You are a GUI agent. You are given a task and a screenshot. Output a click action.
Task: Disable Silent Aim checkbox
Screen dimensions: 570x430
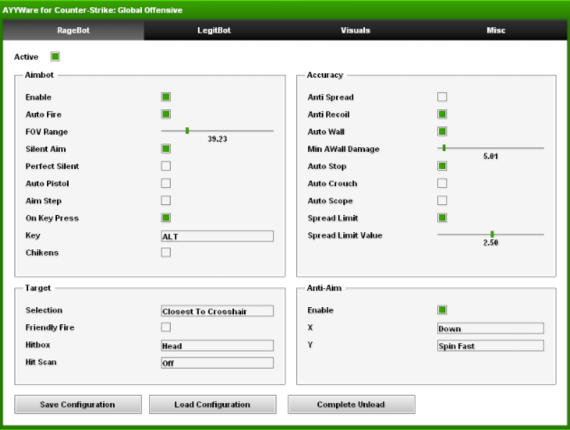166,149
